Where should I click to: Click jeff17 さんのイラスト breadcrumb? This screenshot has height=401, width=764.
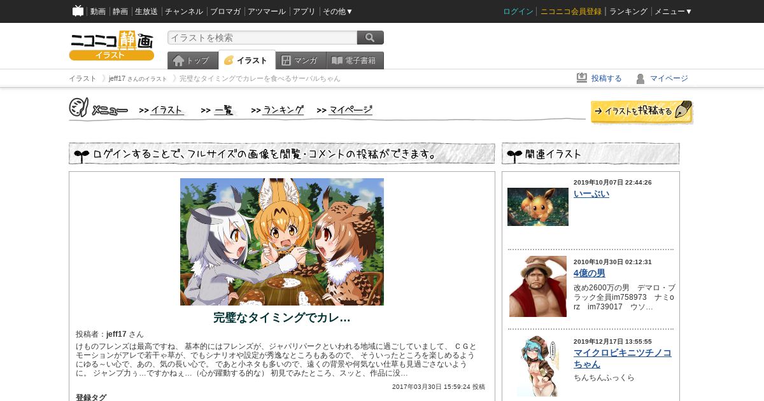[x=138, y=78]
